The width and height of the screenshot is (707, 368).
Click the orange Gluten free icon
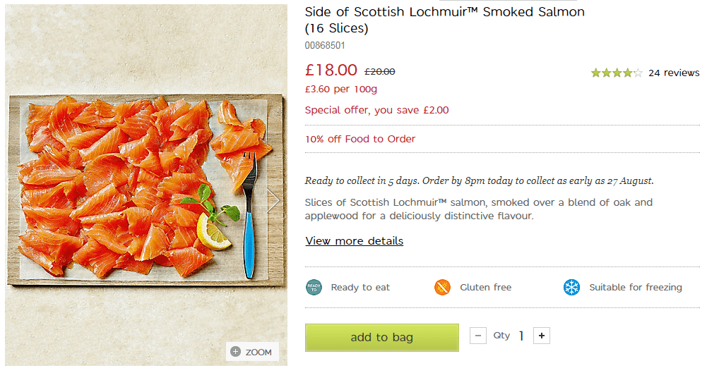pyautogui.click(x=443, y=287)
